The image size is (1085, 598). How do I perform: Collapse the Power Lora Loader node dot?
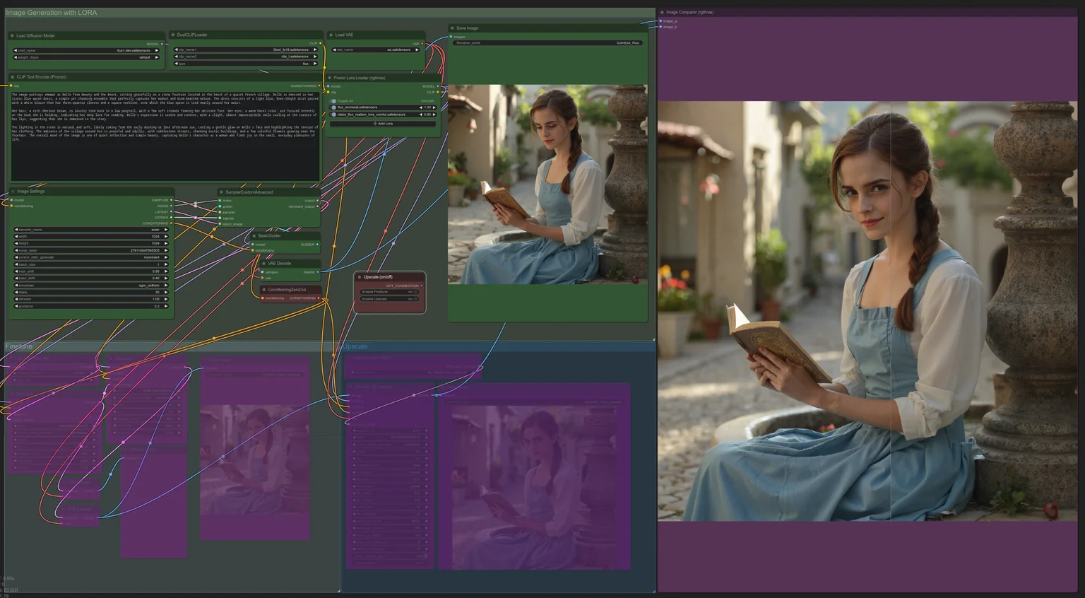click(x=330, y=78)
